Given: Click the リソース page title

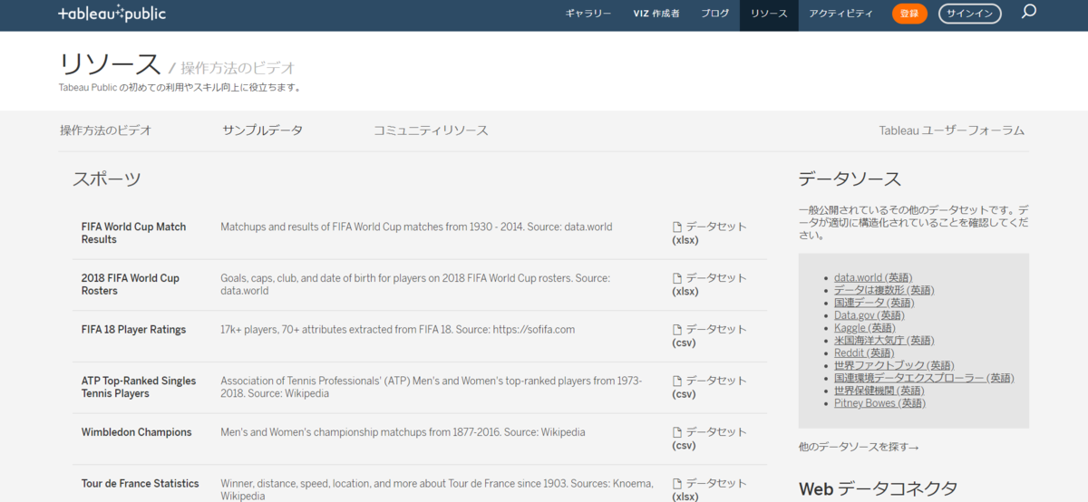Looking at the screenshot, I should (109, 65).
